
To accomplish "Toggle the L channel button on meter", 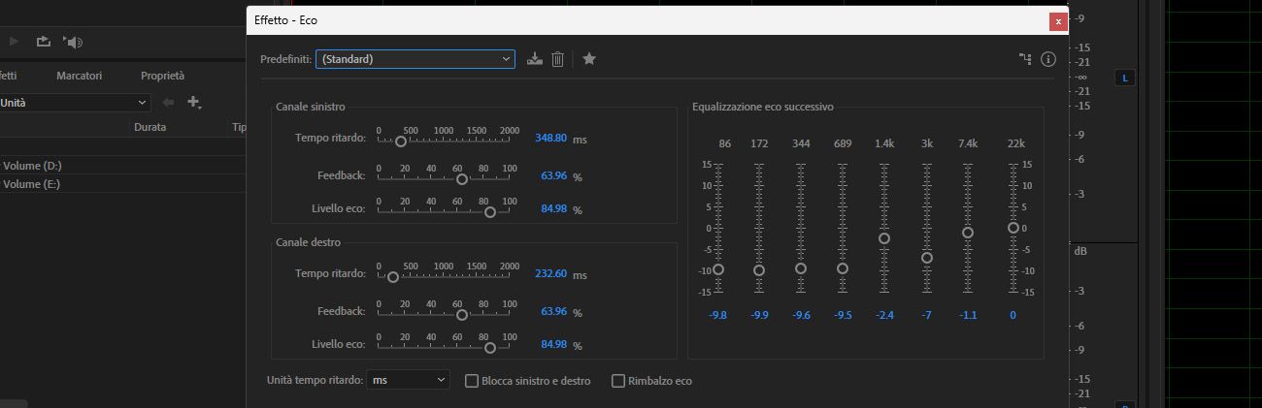I will click(1125, 78).
